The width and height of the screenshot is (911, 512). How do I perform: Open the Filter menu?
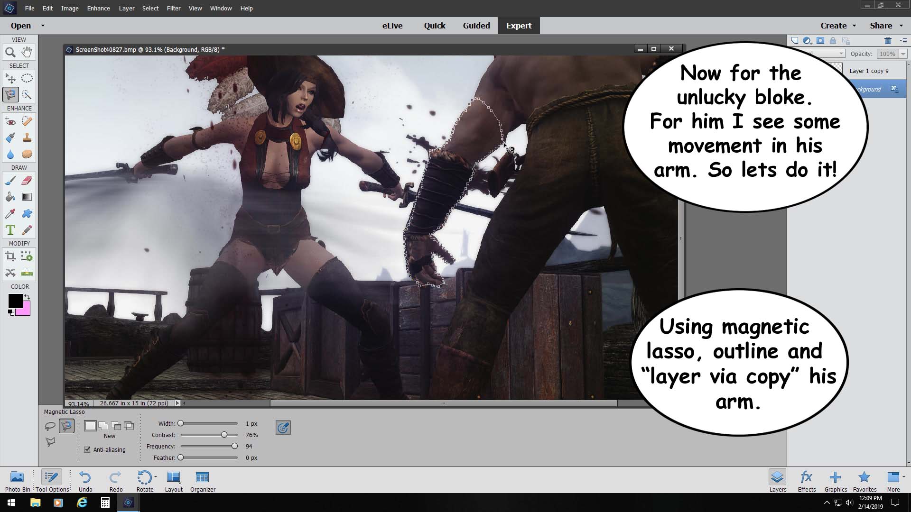click(174, 8)
